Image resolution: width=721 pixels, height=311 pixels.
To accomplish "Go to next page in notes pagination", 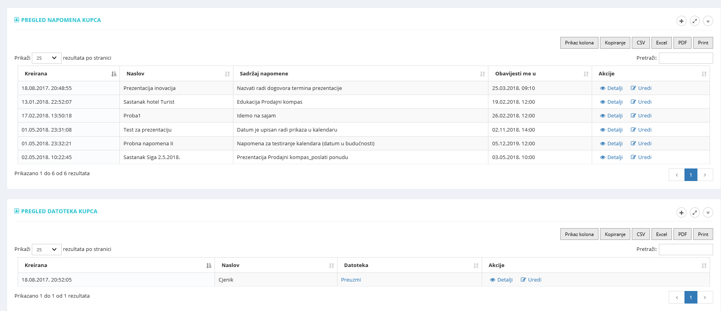I will (x=705, y=175).
